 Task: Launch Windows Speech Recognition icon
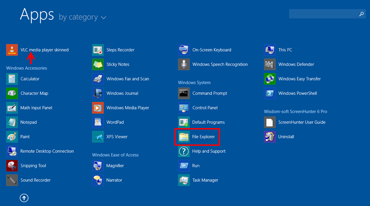(183, 64)
